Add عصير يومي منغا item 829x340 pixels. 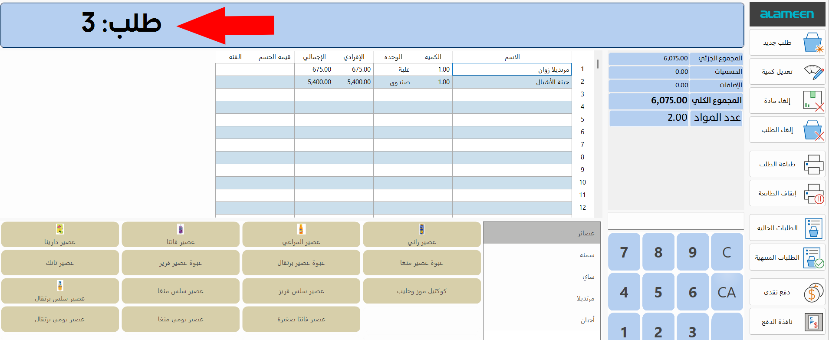point(181,319)
